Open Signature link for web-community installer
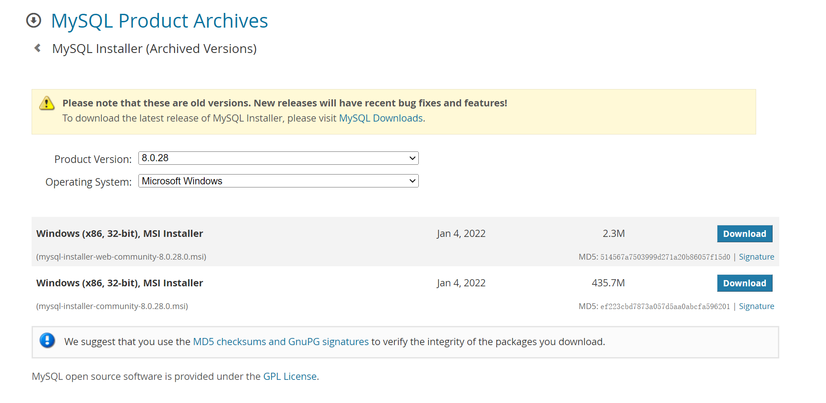The height and width of the screenshot is (403, 826). pos(757,257)
